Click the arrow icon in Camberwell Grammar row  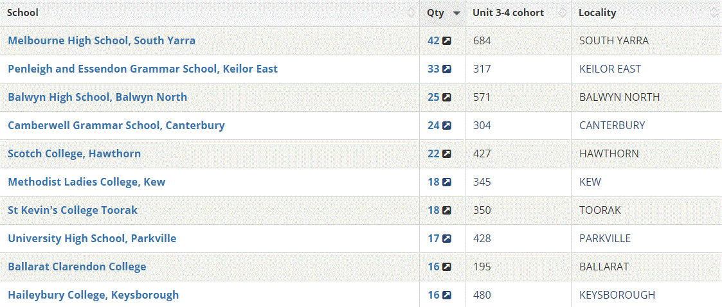tap(447, 125)
